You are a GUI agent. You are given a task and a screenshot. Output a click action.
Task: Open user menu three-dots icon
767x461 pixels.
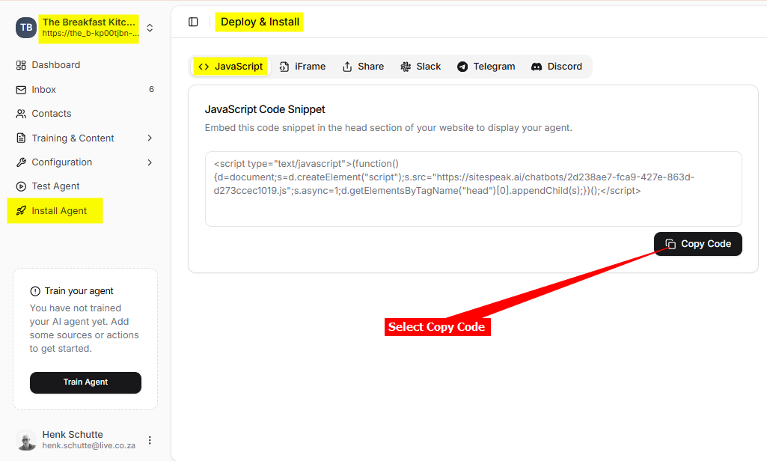(150, 440)
